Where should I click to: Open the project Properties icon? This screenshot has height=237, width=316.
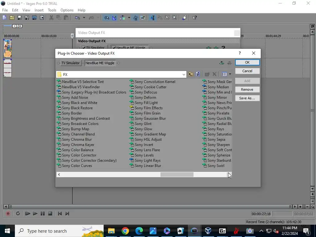(42, 18)
